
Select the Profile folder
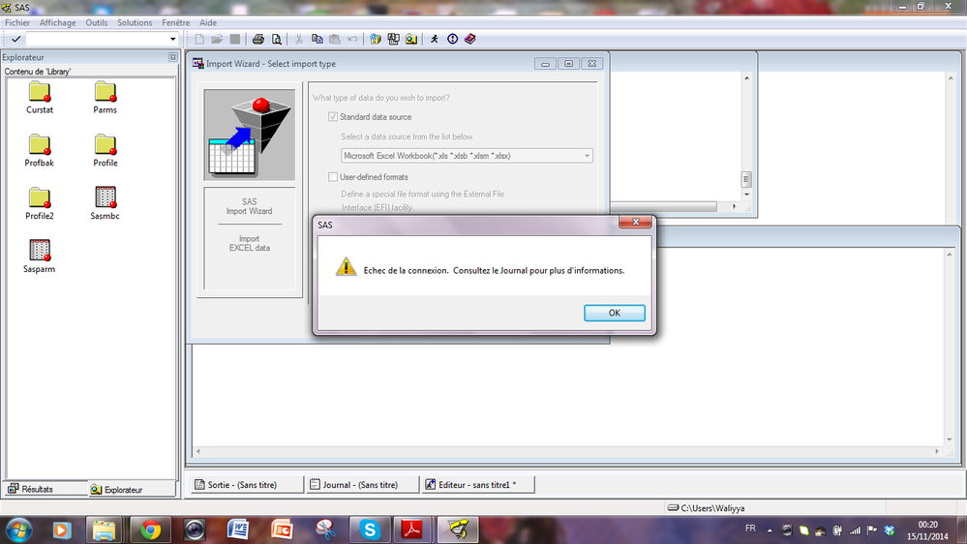coord(105,151)
